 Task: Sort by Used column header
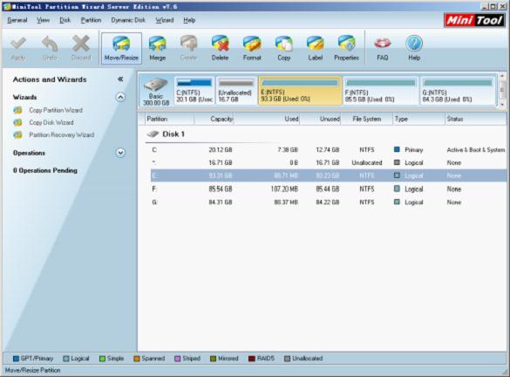(267, 119)
